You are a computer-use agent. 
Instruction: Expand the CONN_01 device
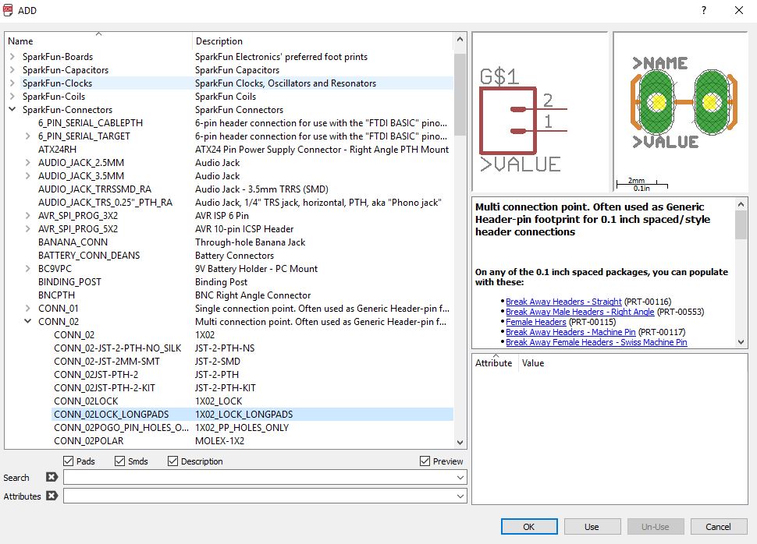coord(28,308)
